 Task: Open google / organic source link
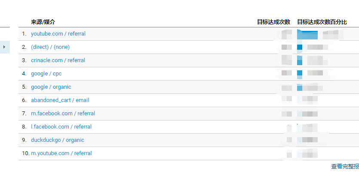51,87
